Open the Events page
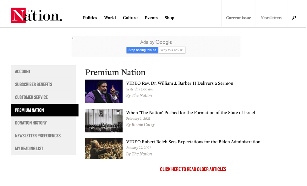Viewport: 307px width, 186px height. click(151, 18)
